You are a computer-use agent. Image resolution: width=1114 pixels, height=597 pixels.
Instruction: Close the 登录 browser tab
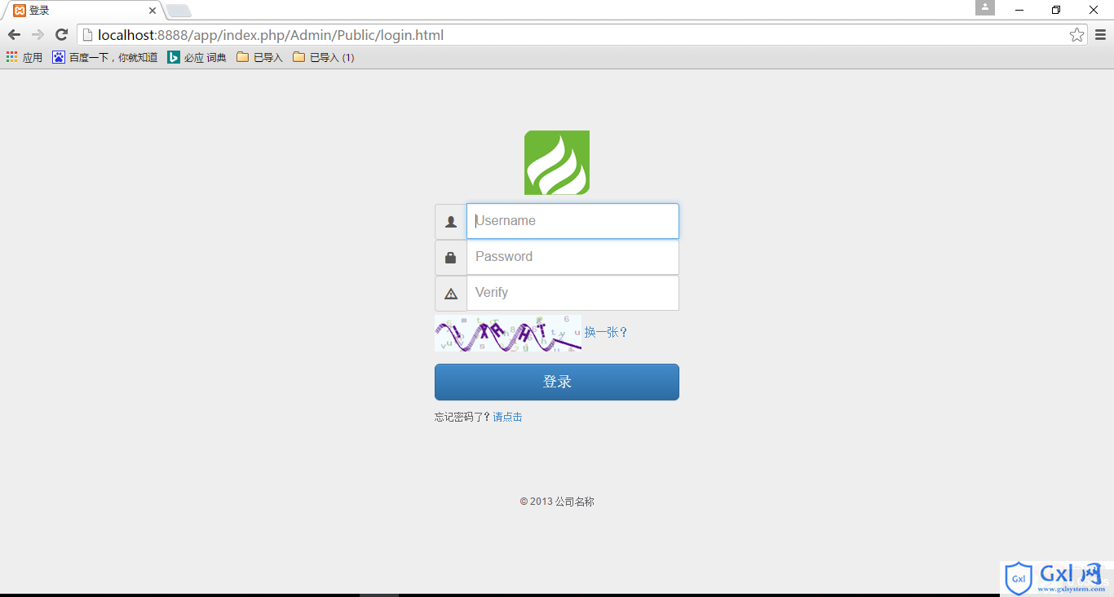click(152, 11)
